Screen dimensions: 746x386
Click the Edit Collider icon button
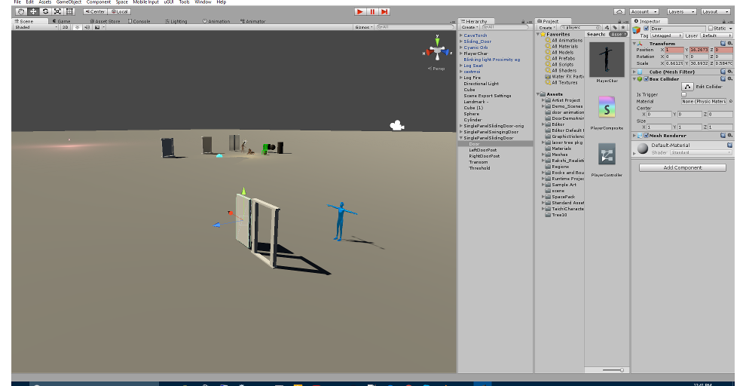tap(687, 87)
